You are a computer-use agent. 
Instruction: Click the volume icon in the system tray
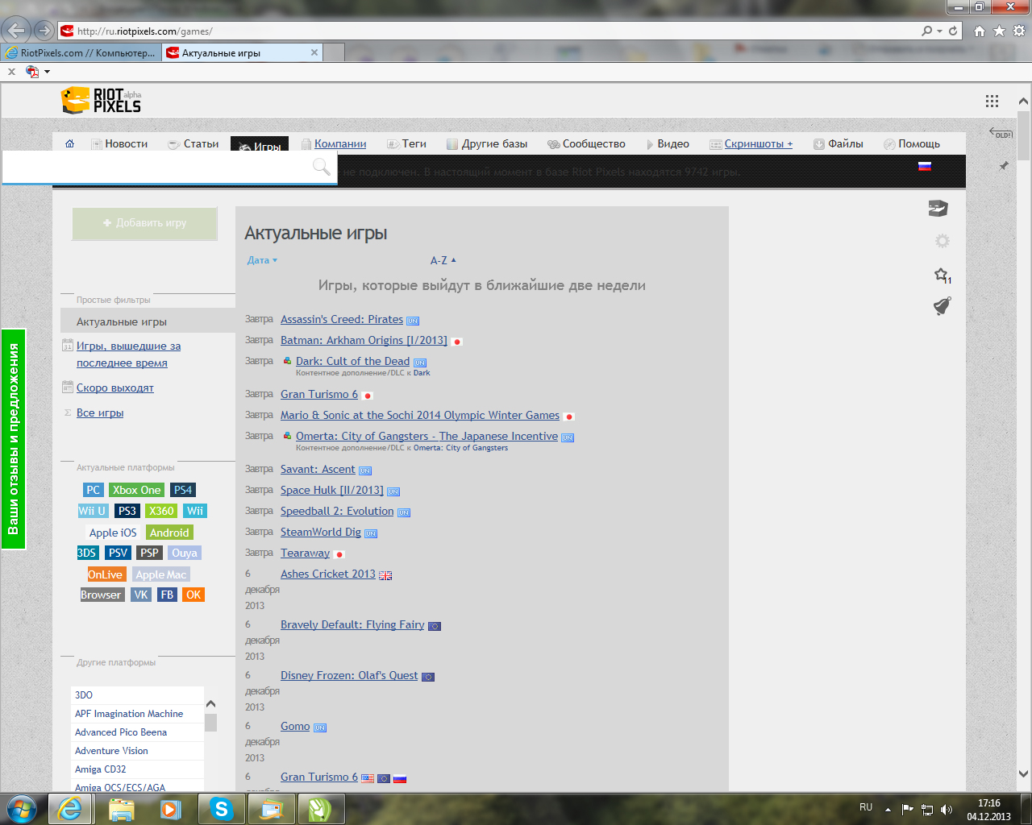pyautogui.click(x=947, y=810)
